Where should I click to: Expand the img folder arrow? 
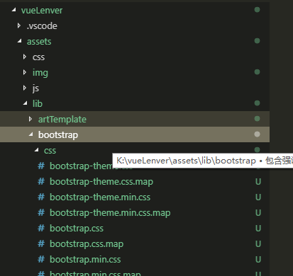25,72
